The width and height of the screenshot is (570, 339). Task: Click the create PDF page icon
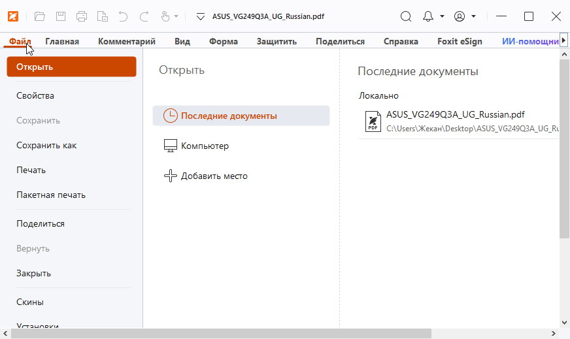click(x=103, y=16)
